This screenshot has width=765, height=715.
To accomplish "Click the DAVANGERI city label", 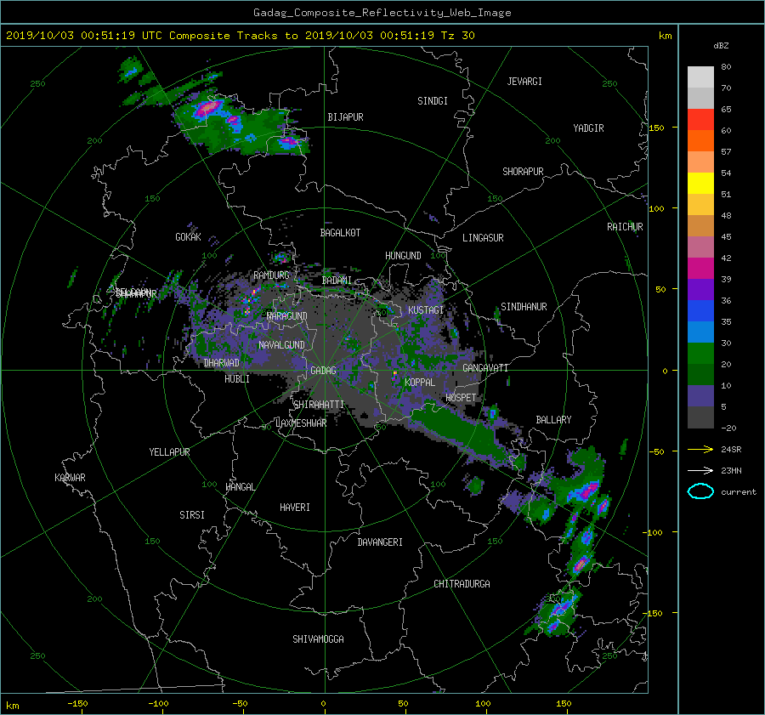I will pos(380,542).
